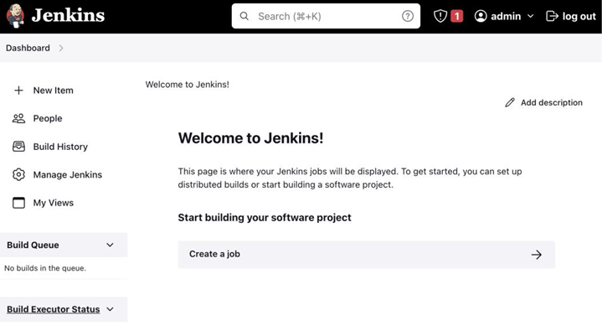
Task: Click the Jenkins title wordmark
Action: [68, 15]
